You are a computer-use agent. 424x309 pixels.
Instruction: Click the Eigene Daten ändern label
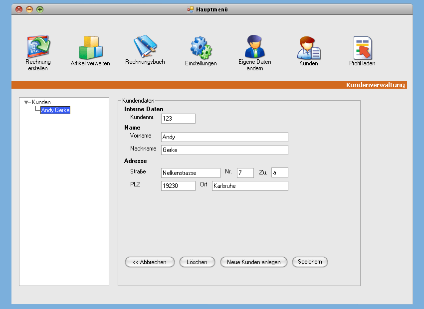pos(255,65)
